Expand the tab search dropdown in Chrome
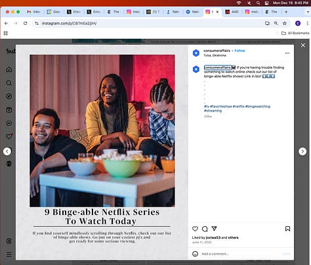 (308, 12)
